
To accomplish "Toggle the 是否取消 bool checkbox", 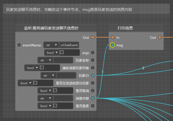I will pyautogui.click(x=55, y=90).
